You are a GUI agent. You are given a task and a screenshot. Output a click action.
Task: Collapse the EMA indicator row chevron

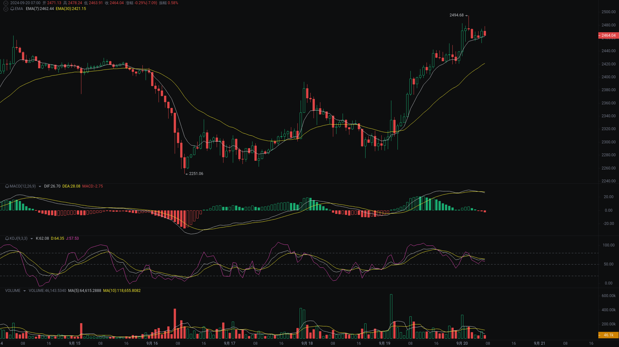point(5,9)
